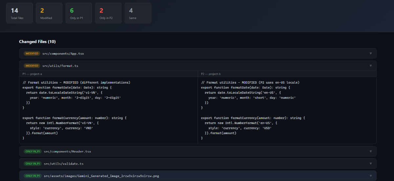
Task: Click the }).format(amount) line in P1
Action: point(42,133)
